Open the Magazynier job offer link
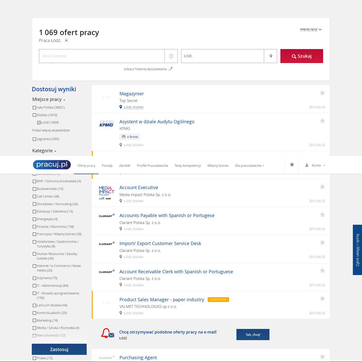This screenshot has height=362, width=362. pos(132,94)
